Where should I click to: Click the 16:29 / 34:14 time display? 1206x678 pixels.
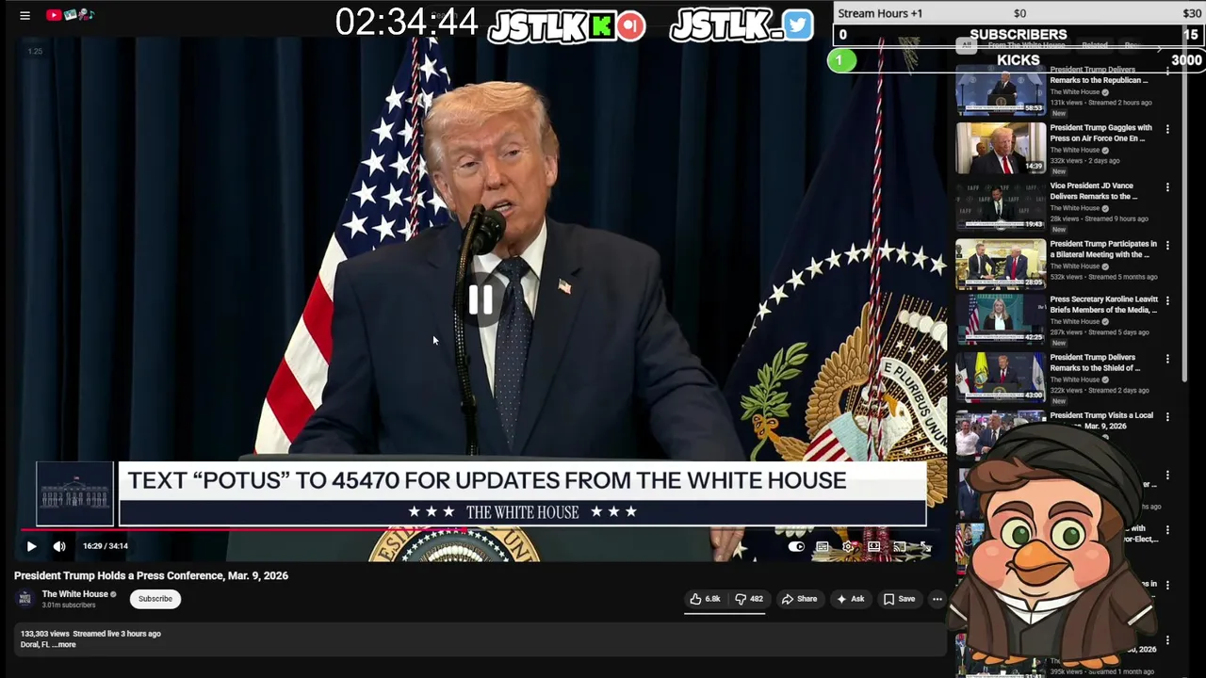coord(106,546)
